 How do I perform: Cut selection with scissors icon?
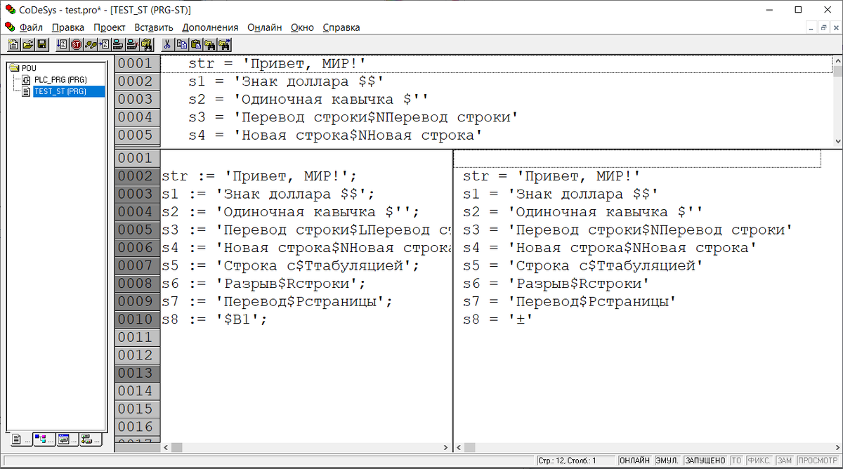(167, 45)
